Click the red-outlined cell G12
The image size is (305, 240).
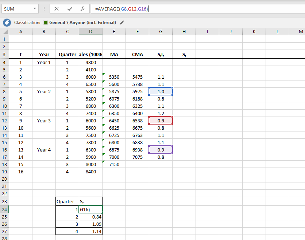[x=161, y=121]
